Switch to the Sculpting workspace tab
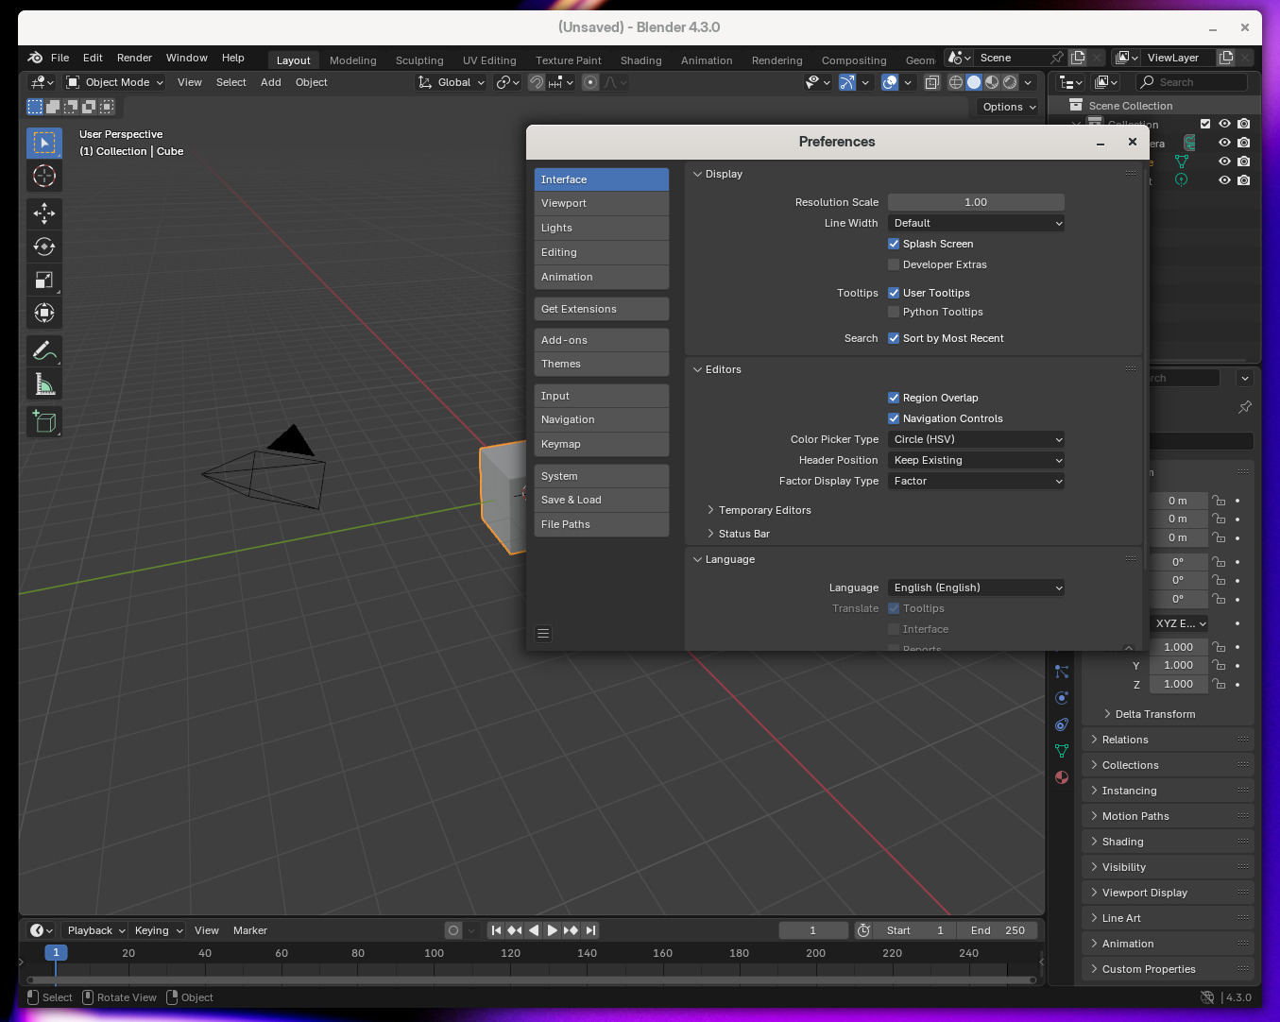The width and height of the screenshot is (1280, 1022). pyautogui.click(x=419, y=60)
